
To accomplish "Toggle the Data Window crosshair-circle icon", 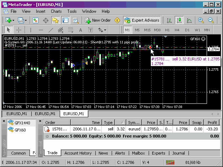I will (x=46, y=21).
